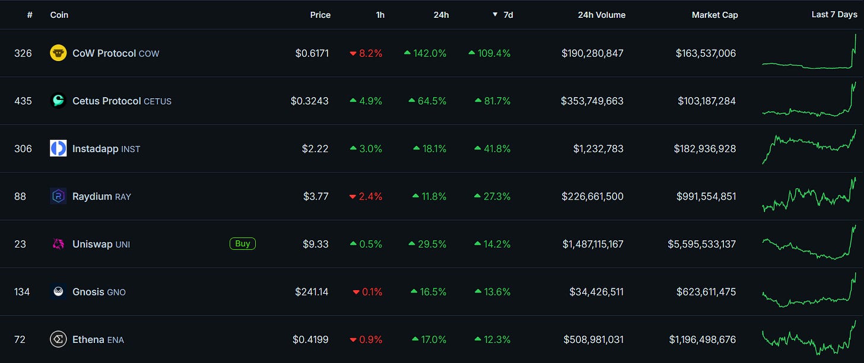Click the $5,595,533,137 market cap value

(701, 244)
